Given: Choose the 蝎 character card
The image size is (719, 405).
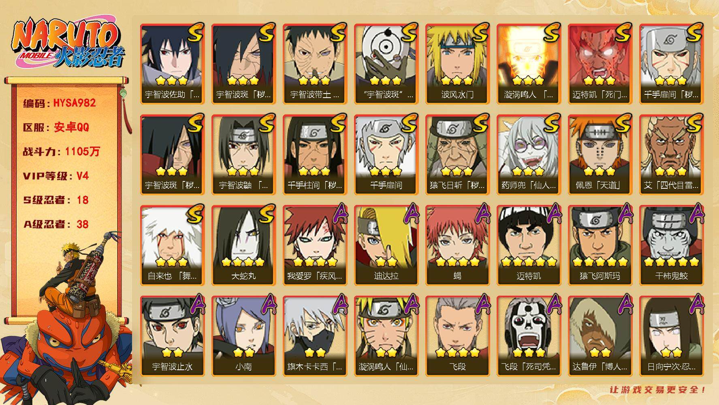Looking at the screenshot, I should coord(457,245).
